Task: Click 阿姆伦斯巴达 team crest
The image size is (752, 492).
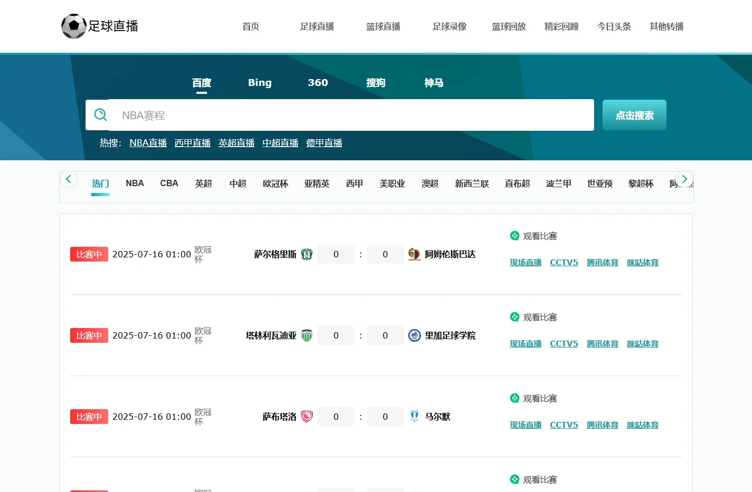Action: pos(415,254)
